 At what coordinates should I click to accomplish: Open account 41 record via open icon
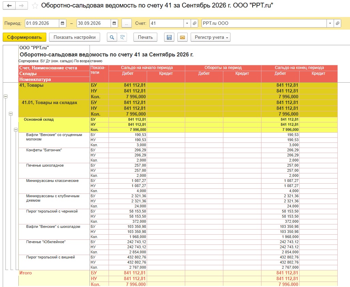(194, 23)
